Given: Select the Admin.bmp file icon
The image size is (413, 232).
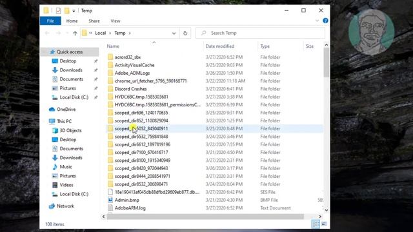Looking at the screenshot, I should pos(110,200).
